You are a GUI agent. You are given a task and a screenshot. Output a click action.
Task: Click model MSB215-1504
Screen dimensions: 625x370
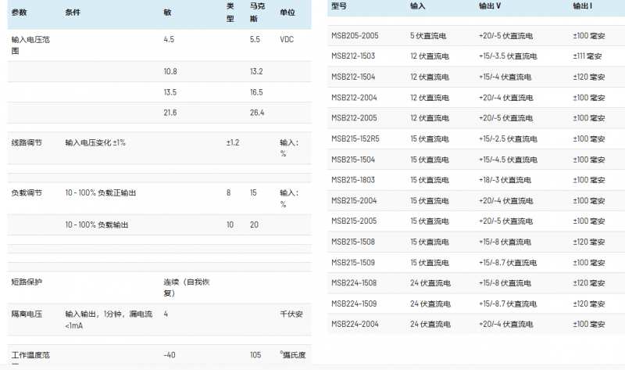pyautogui.click(x=353, y=160)
